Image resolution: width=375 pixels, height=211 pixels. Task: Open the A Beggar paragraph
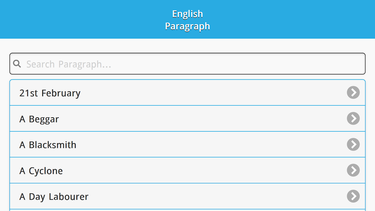39,119
